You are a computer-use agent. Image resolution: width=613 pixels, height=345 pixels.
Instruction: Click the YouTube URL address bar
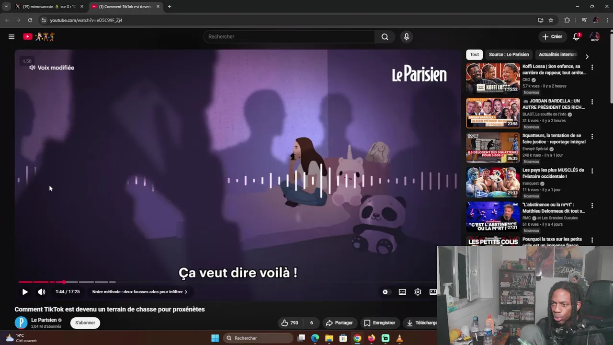[x=287, y=20]
